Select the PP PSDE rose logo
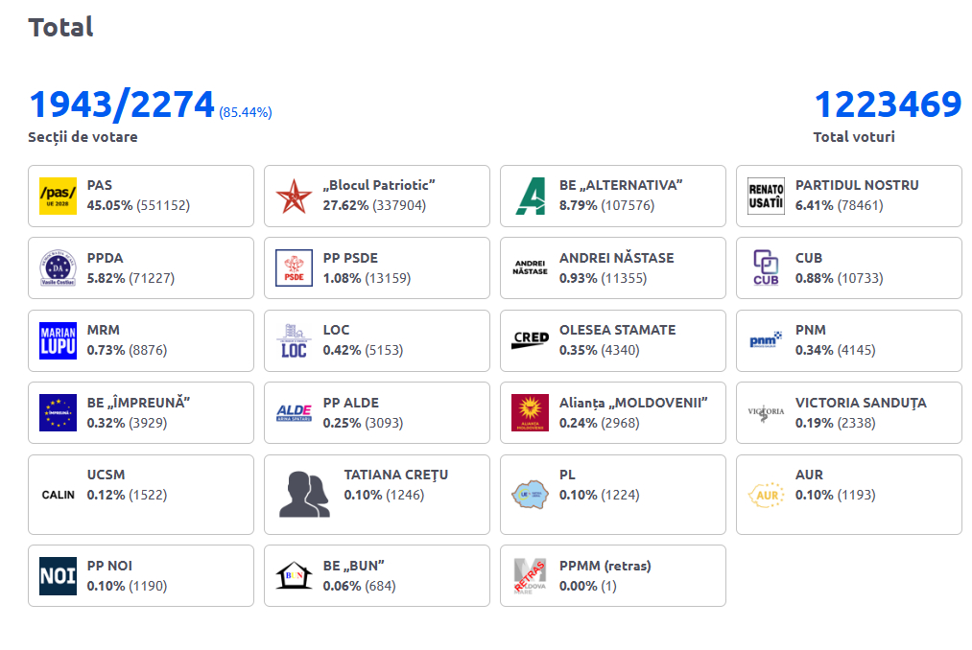Image resolution: width=972 pixels, height=650 pixels. [x=294, y=268]
